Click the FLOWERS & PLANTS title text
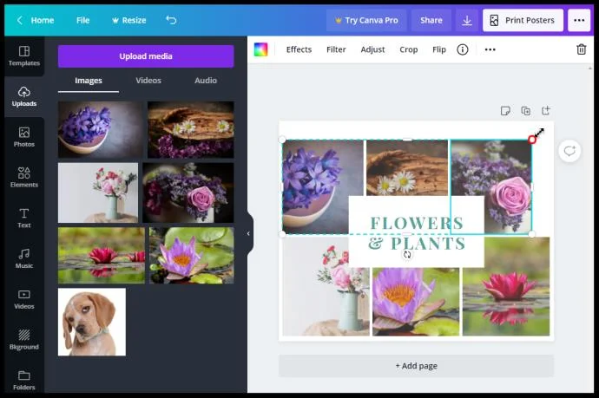 pos(417,233)
